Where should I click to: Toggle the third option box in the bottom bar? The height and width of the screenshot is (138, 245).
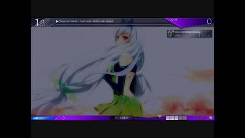pyautogui.click(x=176, y=118)
